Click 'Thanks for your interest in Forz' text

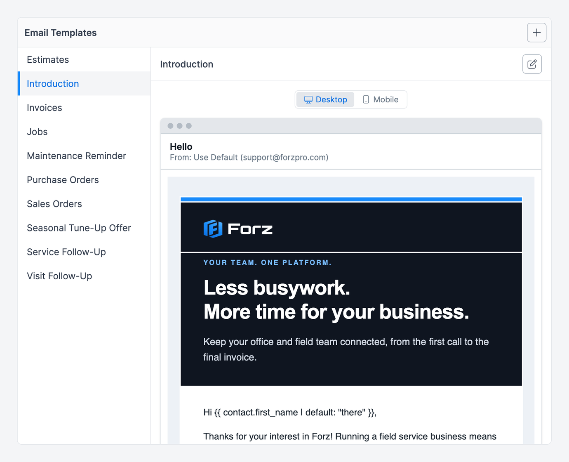click(x=350, y=436)
